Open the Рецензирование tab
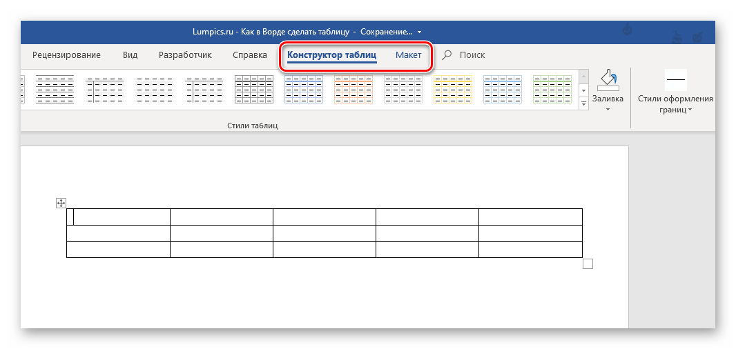The width and height of the screenshot is (736, 349). 67,55
